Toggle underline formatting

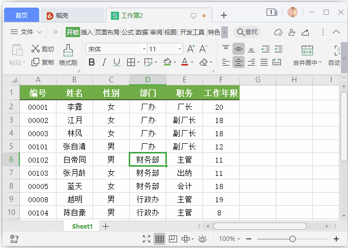coord(117,63)
